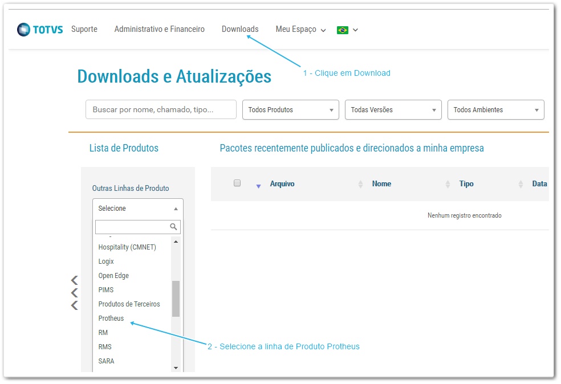This screenshot has width=561, height=384.
Task: Click the sort arrows beside Tipo column
Action: tap(521, 184)
